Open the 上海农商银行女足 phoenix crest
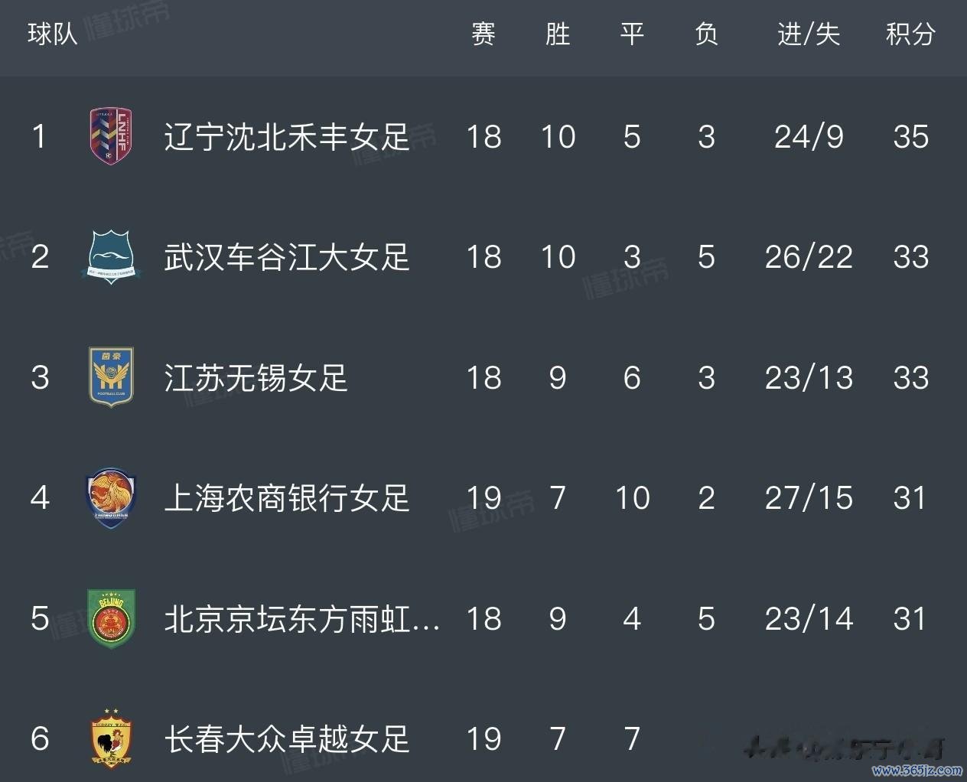The height and width of the screenshot is (782, 967). (x=111, y=498)
